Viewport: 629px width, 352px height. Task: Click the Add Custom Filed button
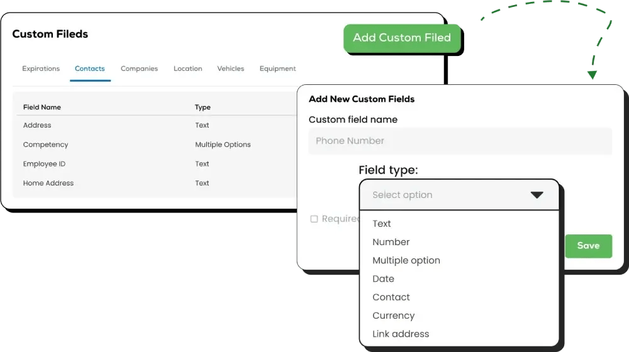(x=402, y=38)
